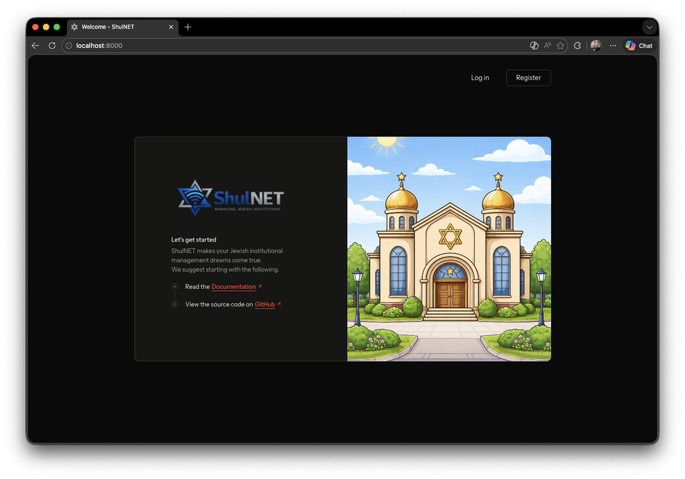The height and width of the screenshot is (479, 685).
Task: Add this page to favorites via star icon
Action: [x=561, y=45]
